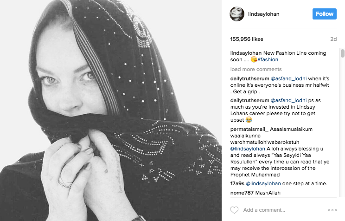Like the post with the heart icon

pyautogui.click(x=234, y=210)
